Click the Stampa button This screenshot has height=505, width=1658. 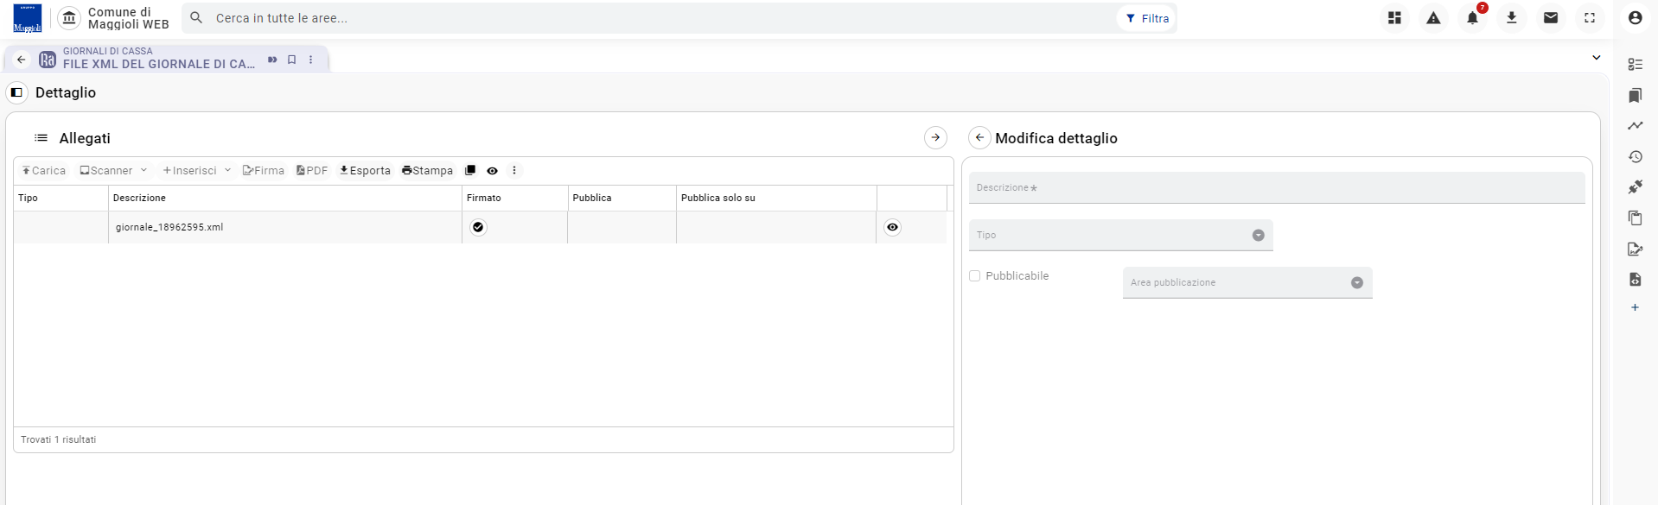pos(427,171)
